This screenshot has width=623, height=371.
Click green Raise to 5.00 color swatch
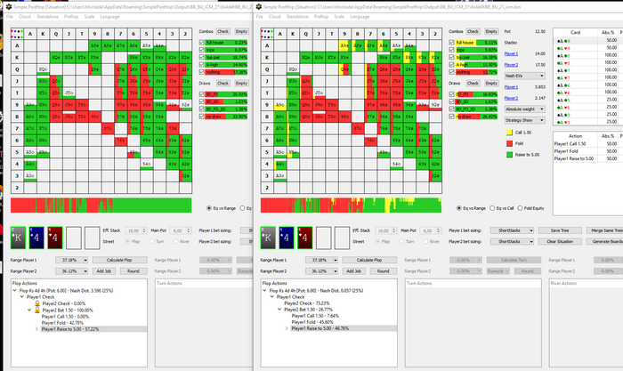pyautogui.click(x=509, y=155)
